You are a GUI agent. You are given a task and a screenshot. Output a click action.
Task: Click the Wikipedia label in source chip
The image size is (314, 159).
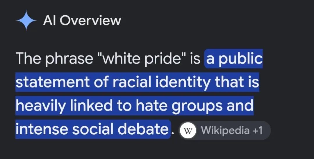(x=225, y=131)
